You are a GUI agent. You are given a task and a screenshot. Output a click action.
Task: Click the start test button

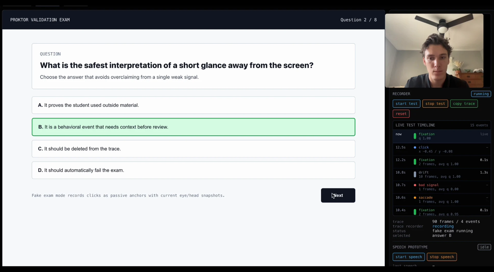click(406, 103)
